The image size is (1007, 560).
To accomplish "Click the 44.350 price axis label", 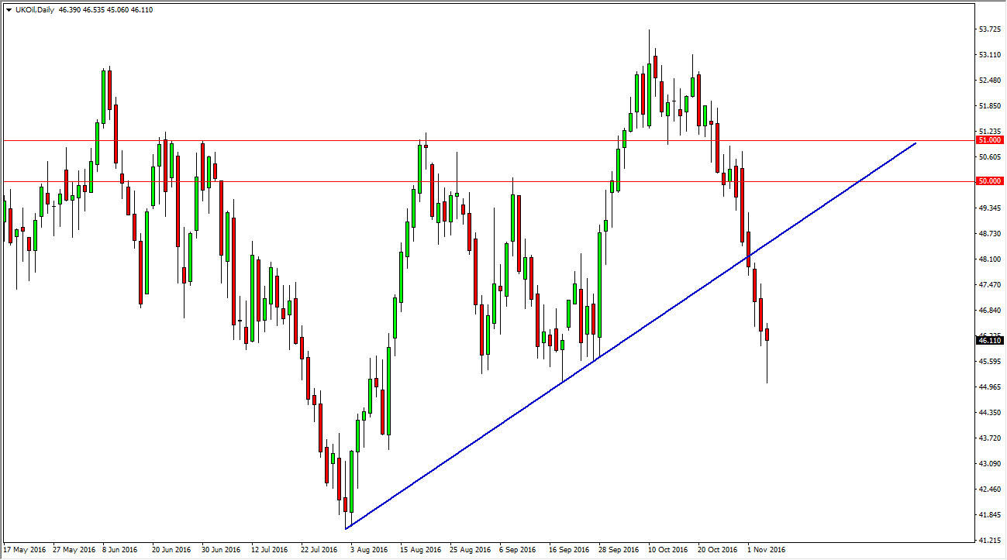I will pos(991,413).
